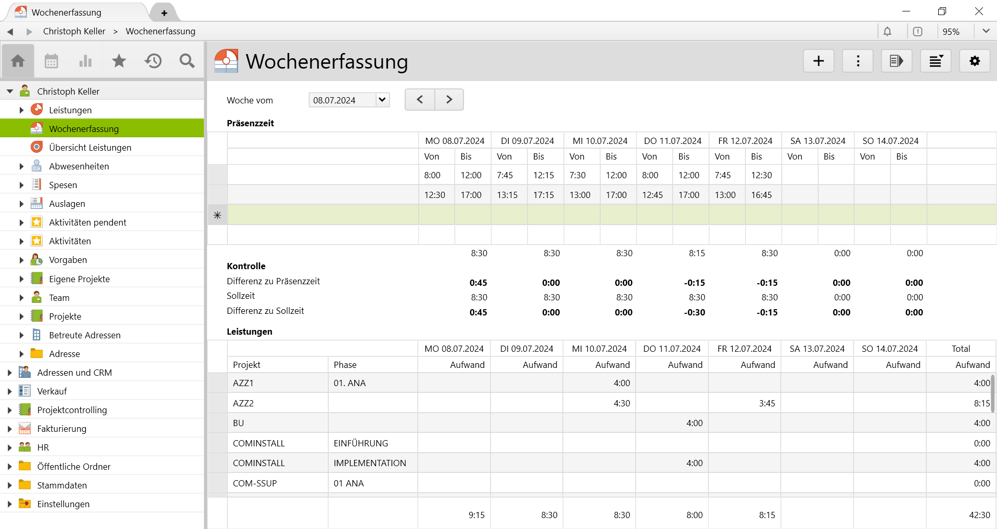997x529 pixels.
Task: Collapse the Christoph Keller tree node
Action: (x=9, y=91)
